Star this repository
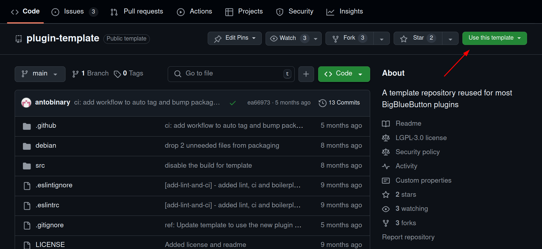 click(x=418, y=38)
